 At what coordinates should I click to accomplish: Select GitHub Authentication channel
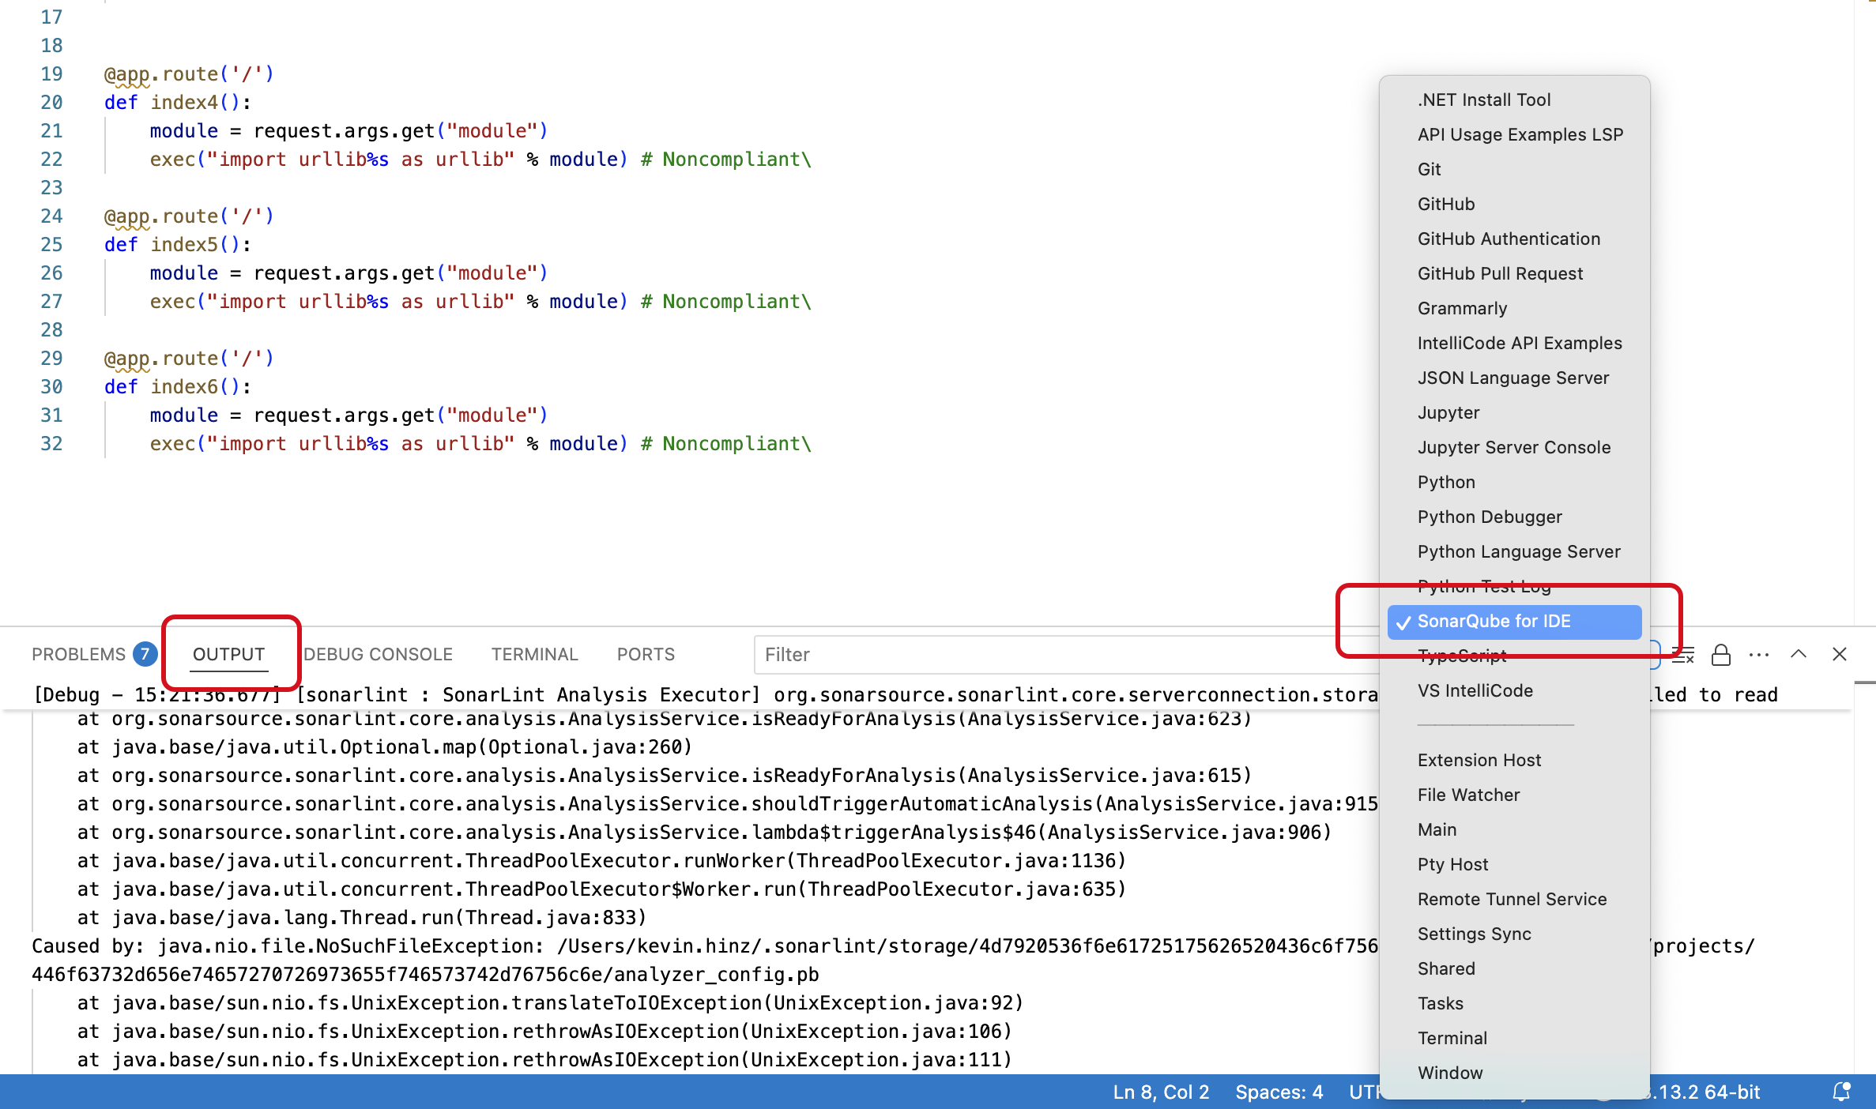tap(1514, 239)
